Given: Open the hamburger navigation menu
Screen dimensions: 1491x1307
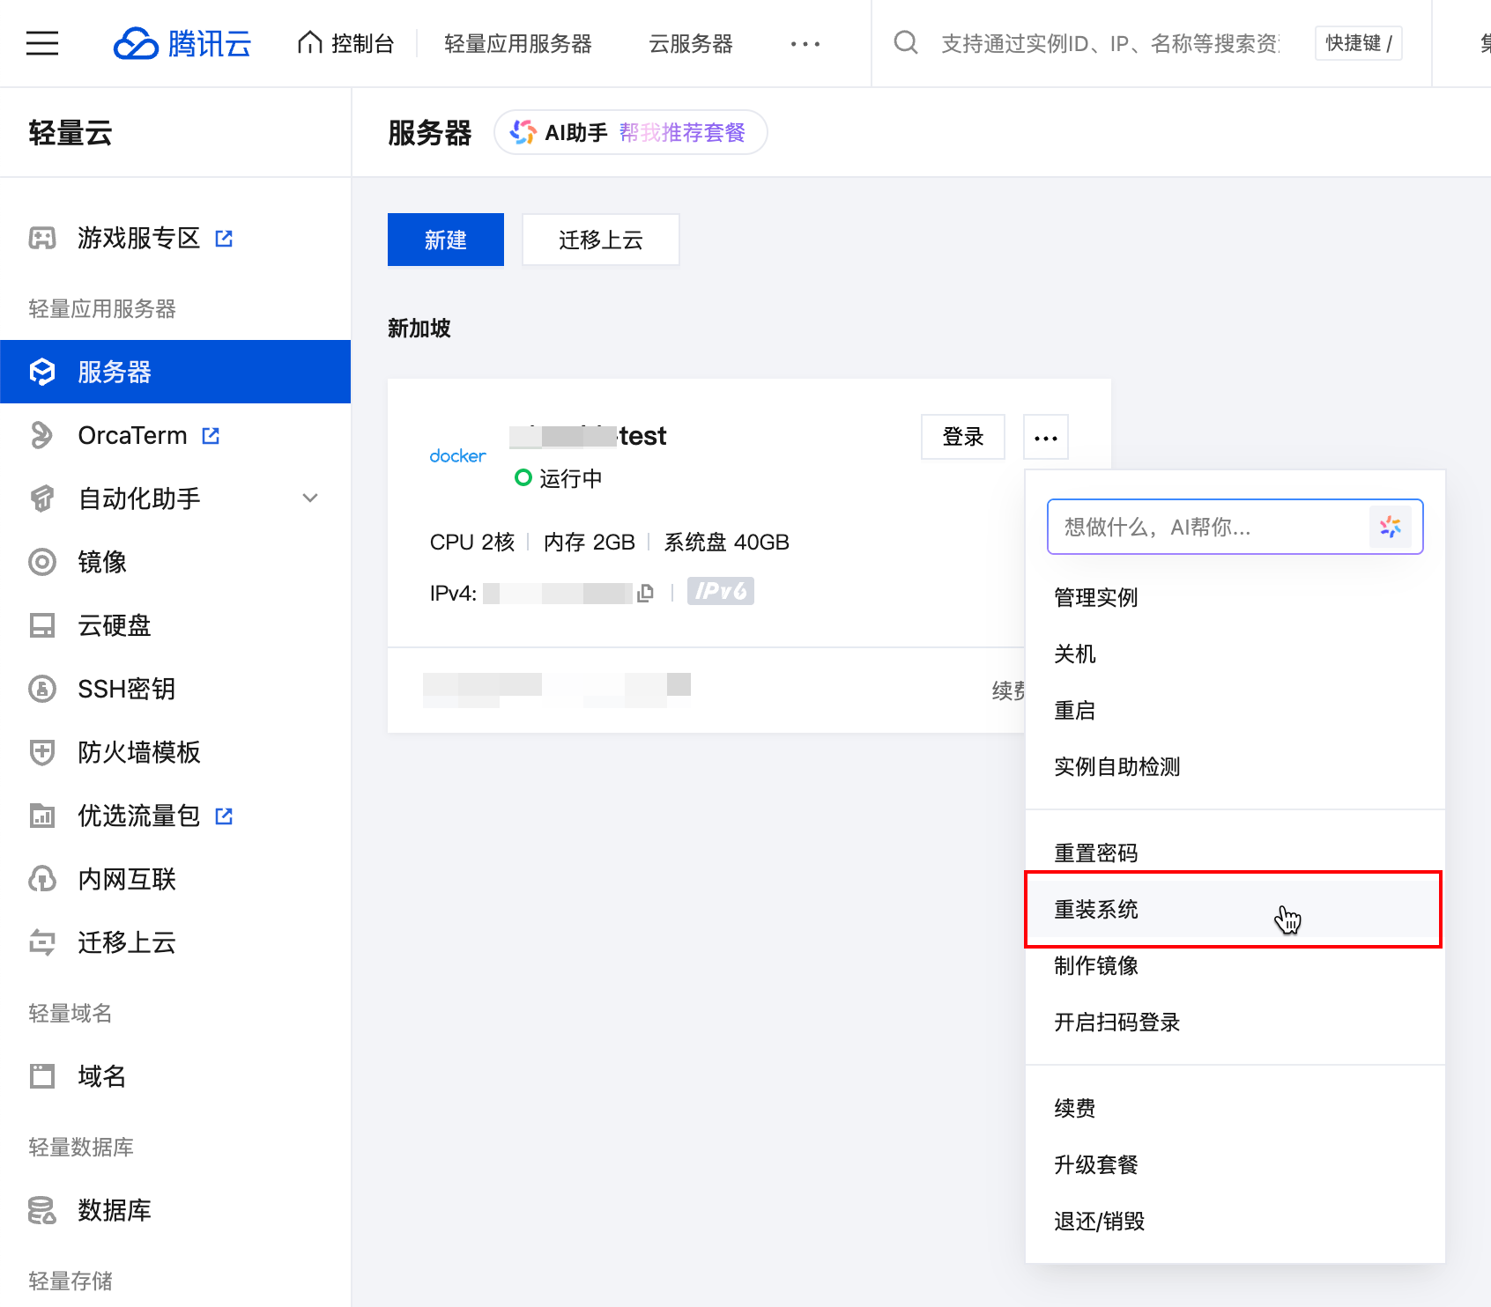Looking at the screenshot, I should (41, 43).
